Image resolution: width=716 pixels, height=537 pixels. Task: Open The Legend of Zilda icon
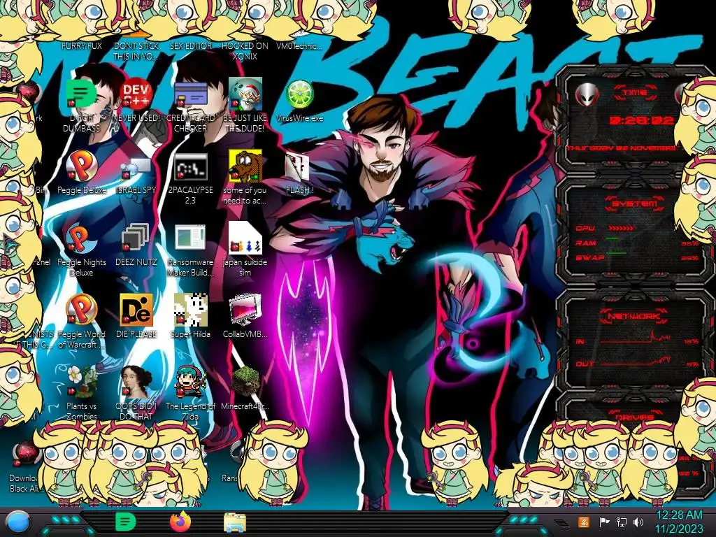[190, 382]
